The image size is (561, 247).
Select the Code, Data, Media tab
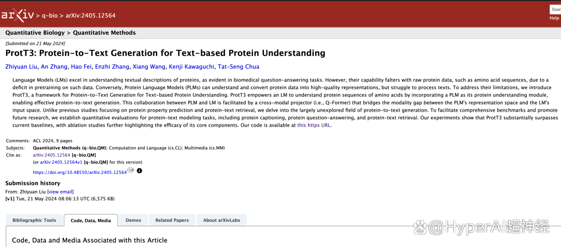[x=90, y=221]
